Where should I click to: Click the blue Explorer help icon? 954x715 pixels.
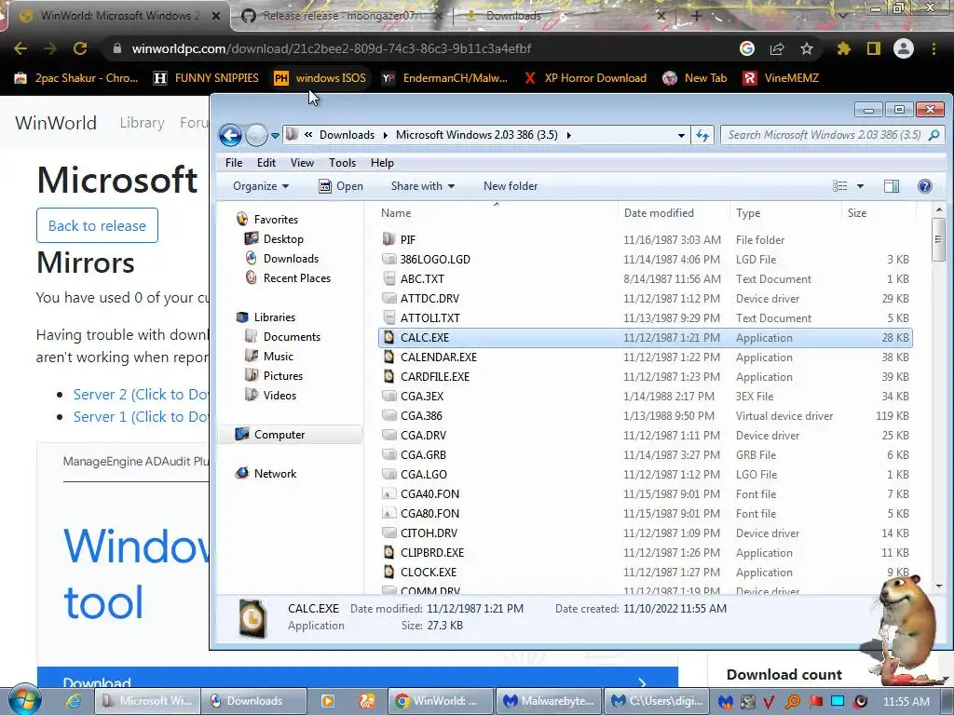925,186
